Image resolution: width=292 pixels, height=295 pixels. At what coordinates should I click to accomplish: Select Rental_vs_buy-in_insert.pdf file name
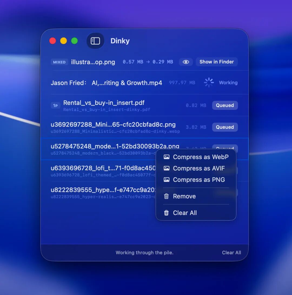(x=104, y=103)
